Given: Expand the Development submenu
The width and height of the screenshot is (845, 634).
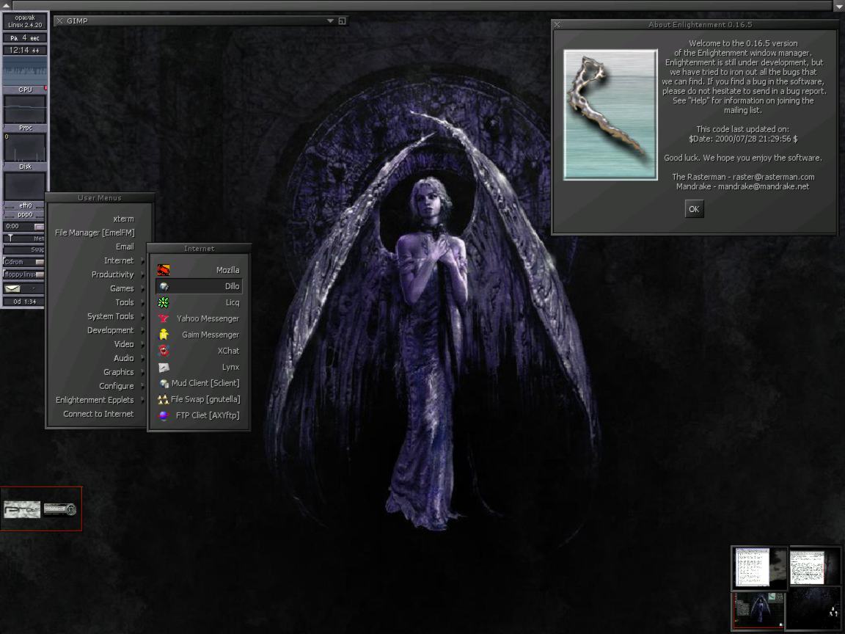Looking at the screenshot, I should [143, 331].
